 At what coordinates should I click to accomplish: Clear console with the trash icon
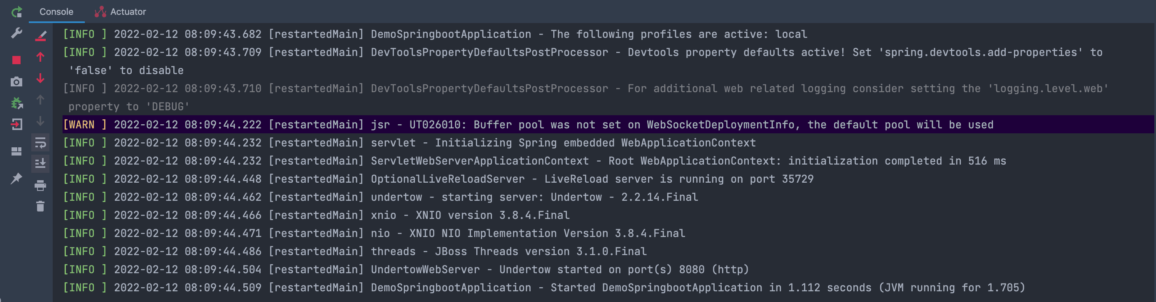[40, 207]
